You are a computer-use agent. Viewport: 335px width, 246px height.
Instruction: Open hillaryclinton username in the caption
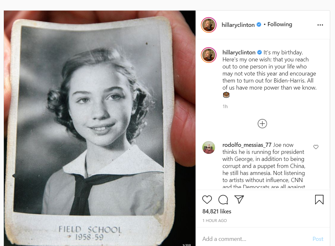click(239, 52)
